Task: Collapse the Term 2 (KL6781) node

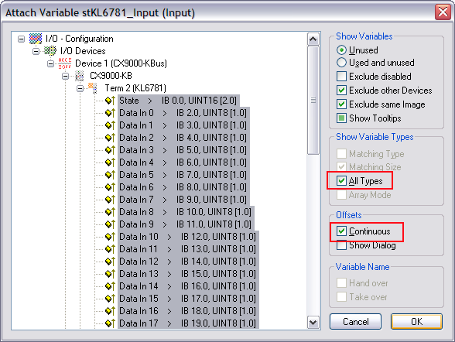Action: point(80,88)
